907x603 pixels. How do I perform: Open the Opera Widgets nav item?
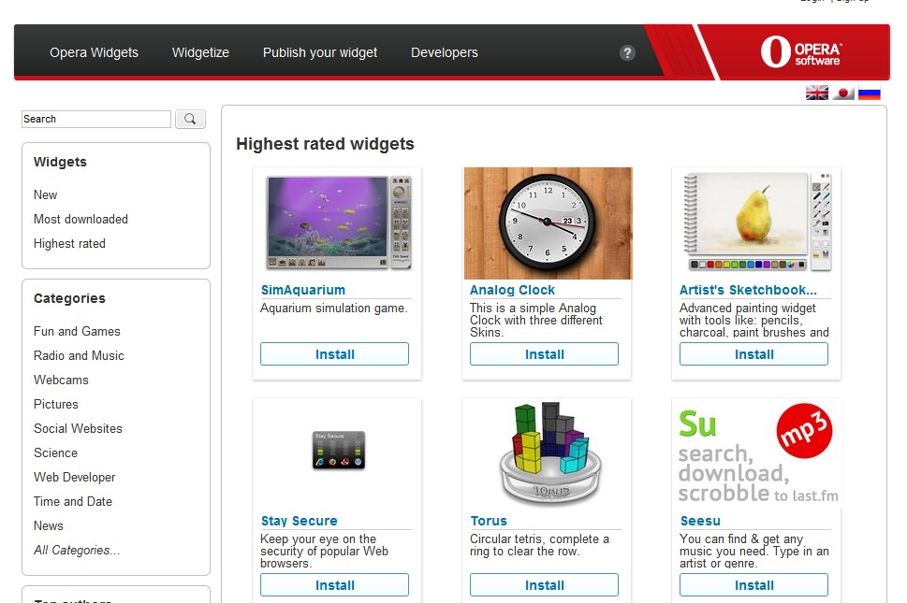tap(94, 52)
